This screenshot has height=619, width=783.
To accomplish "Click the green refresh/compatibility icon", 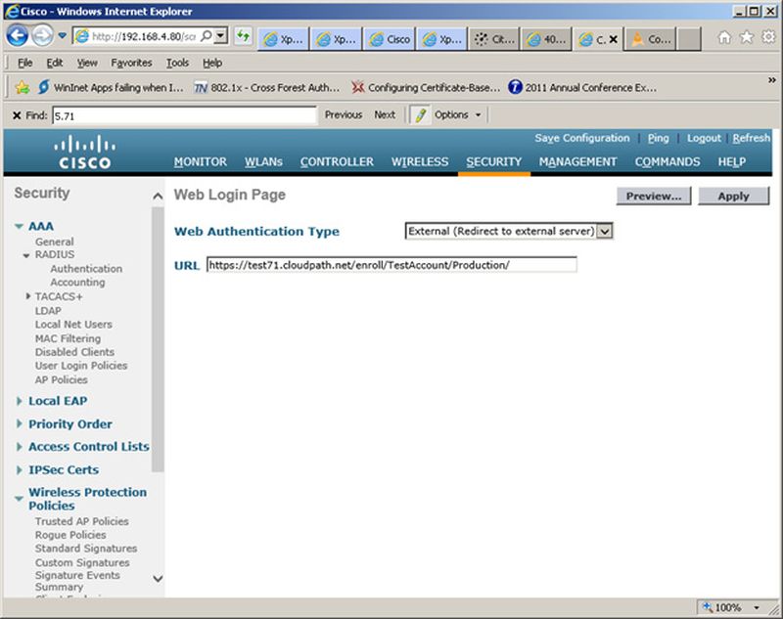I will pos(243,36).
